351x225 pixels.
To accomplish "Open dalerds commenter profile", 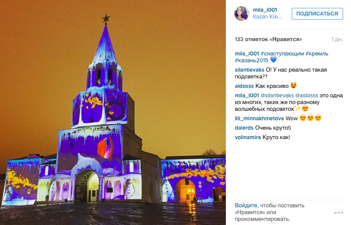I will coord(244,128).
